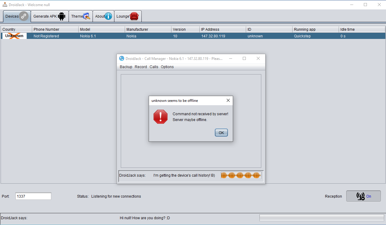The width and height of the screenshot is (386, 225).
Task: Click the version '10' cell
Action: 185,36
